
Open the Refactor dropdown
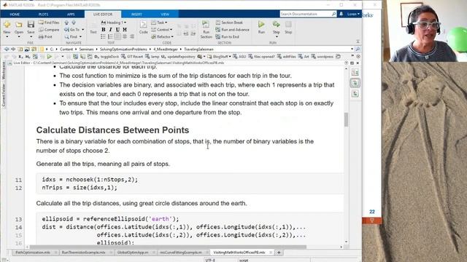[162, 37]
